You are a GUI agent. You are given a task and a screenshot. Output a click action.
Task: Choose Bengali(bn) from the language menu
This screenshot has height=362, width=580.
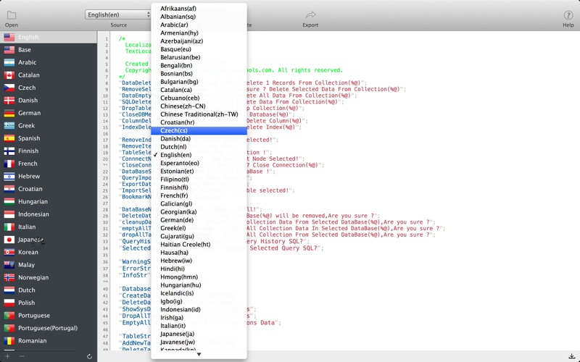(199, 65)
